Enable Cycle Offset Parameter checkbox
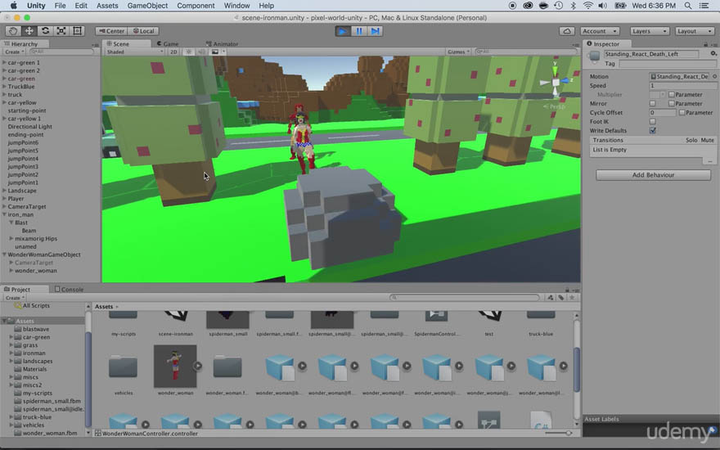720x450 pixels. (682, 113)
